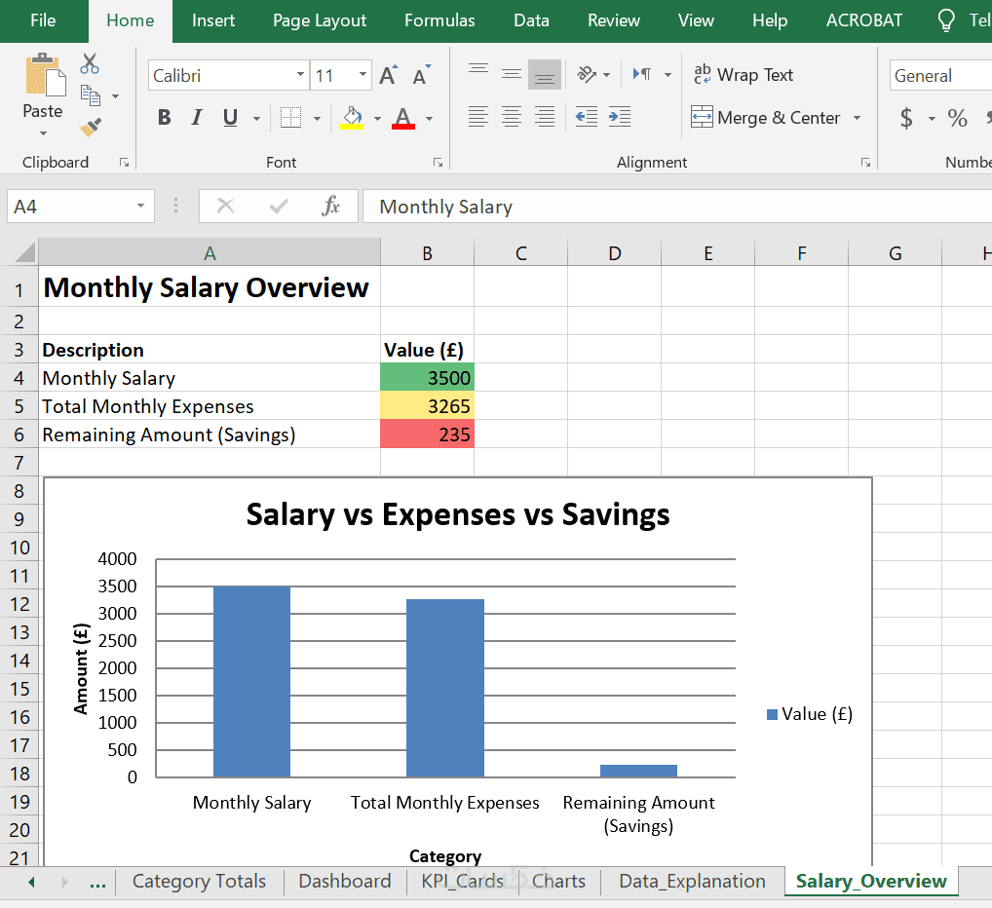Click the text direction icon
This screenshot has width=992, height=908.
point(642,75)
